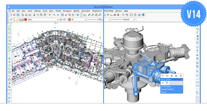Screen dimensions: 207x111
Task: Click the Text tool 'A' in left toolbar
Action: 9,83
